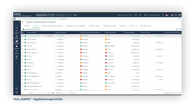This screenshot has width=195, height=109.
Task: Open the comments icon below the header
Action: pos(180,19)
